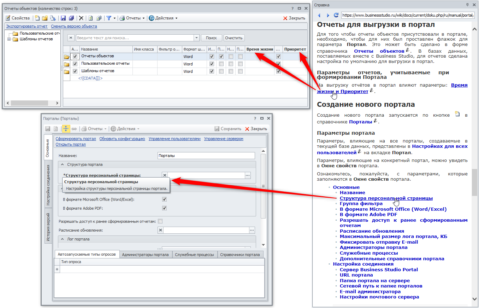
Task: Toggle the Adobe PDF format checkbox
Action: pyautogui.click(x=164, y=208)
